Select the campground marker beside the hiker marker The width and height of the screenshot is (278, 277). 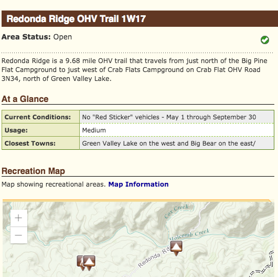(x=89, y=263)
